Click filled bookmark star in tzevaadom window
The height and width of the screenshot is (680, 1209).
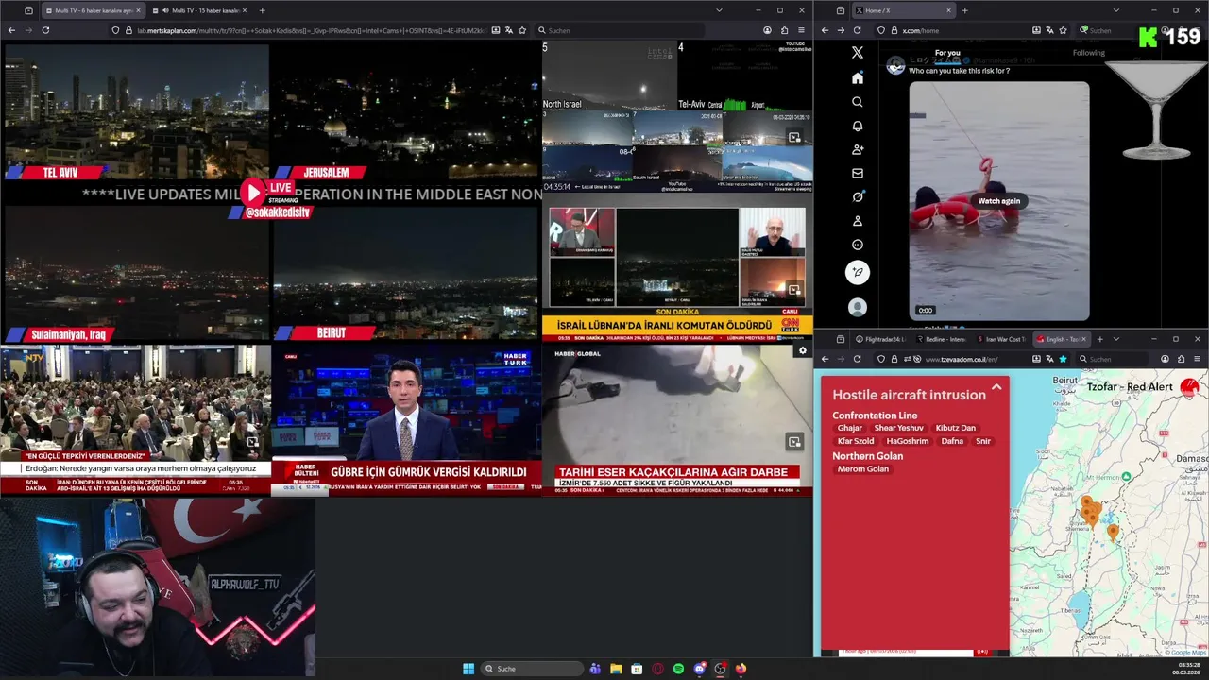click(x=1063, y=359)
